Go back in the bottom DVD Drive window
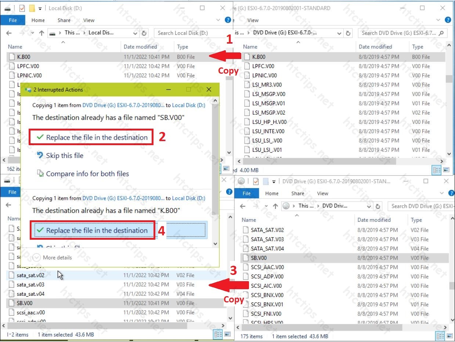 click(242, 206)
